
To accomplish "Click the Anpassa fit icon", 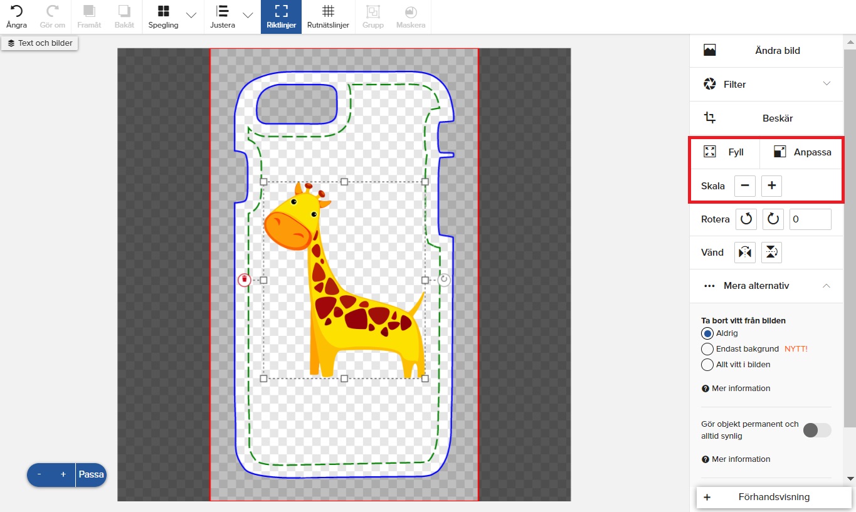I will (x=780, y=152).
